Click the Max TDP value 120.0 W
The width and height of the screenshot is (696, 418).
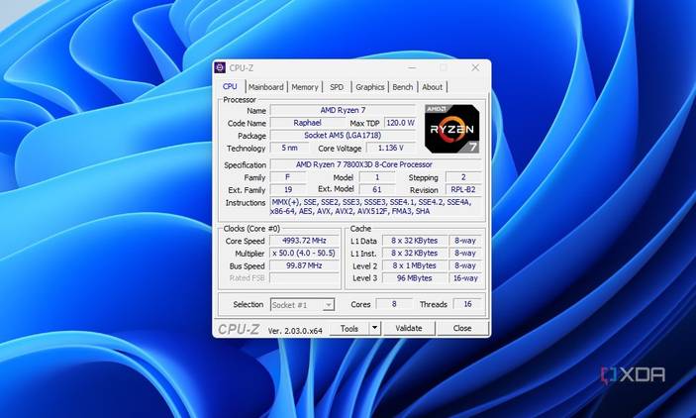click(x=400, y=123)
